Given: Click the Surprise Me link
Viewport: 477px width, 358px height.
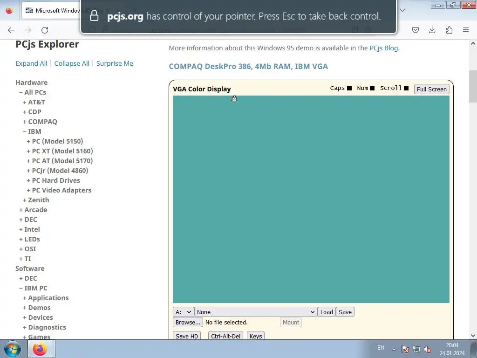Looking at the screenshot, I should [115, 63].
